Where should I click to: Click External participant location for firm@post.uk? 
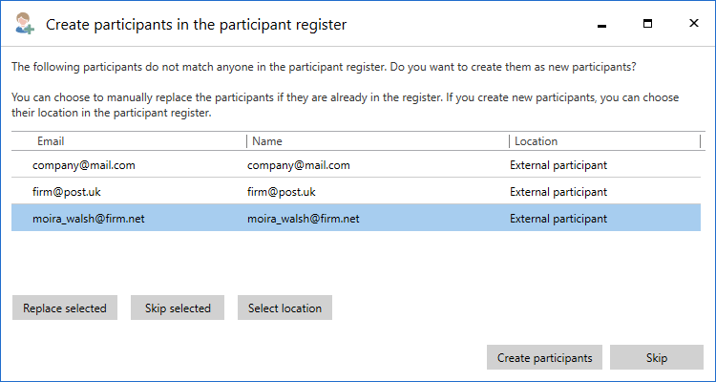tap(558, 191)
